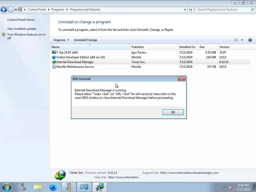
Task: Select the Mozilla Maintenance Service row
Action: [x=150, y=66]
